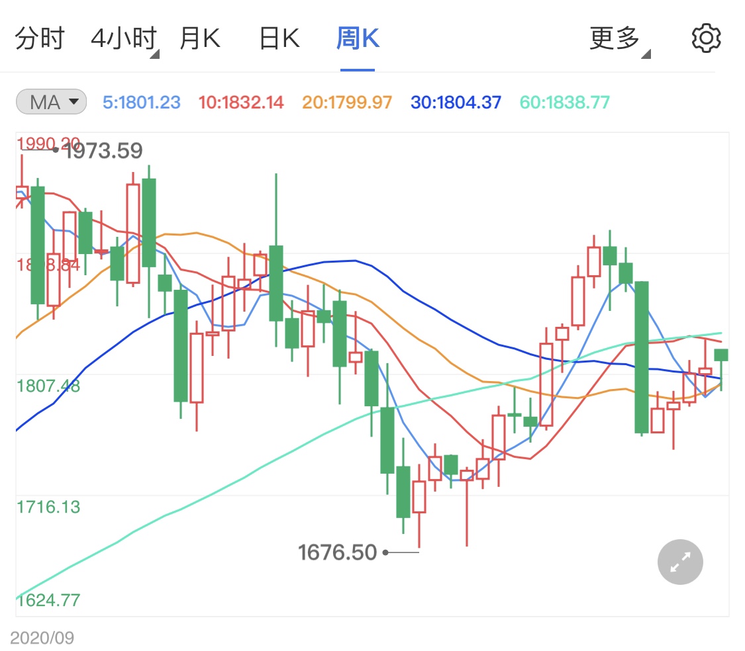Expand chart to fullscreen with diagonal arrow icon

point(679,562)
